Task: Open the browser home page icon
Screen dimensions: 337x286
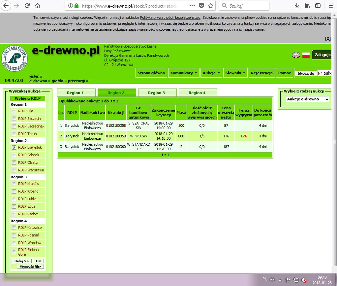Action: pyautogui.click(x=38, y=6)
